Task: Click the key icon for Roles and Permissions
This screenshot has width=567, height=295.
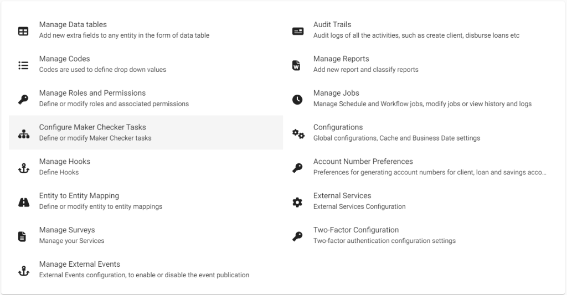Action: point(23,100)
